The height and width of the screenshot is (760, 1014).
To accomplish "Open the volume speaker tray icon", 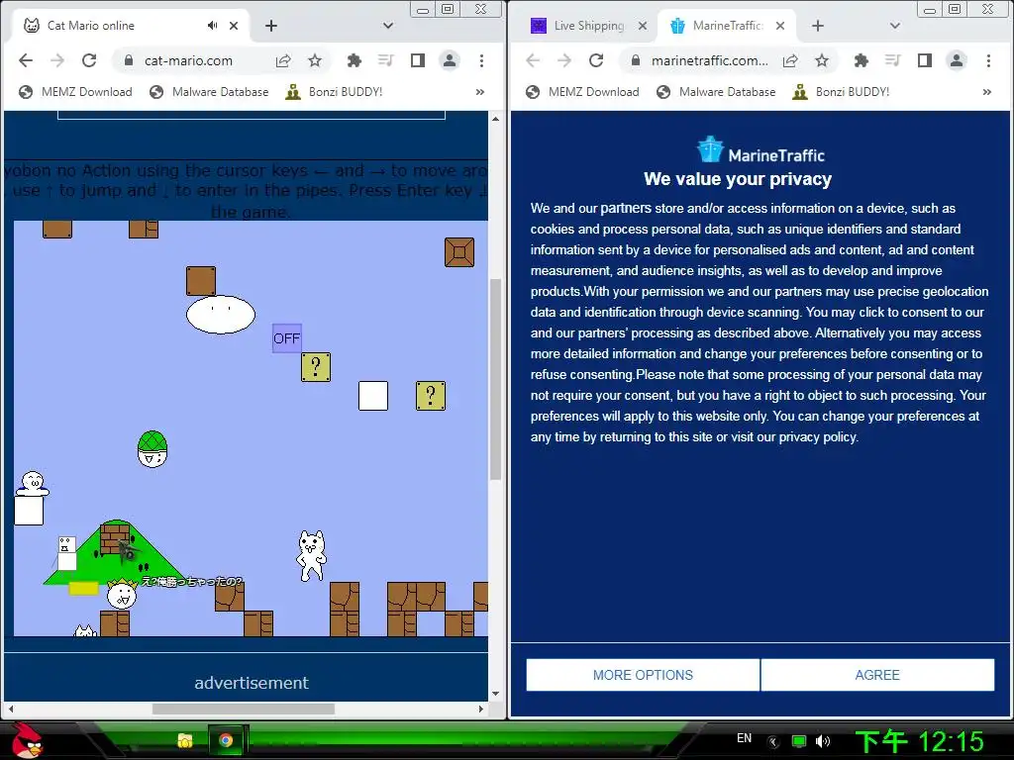I will click(x=823, y=741).
